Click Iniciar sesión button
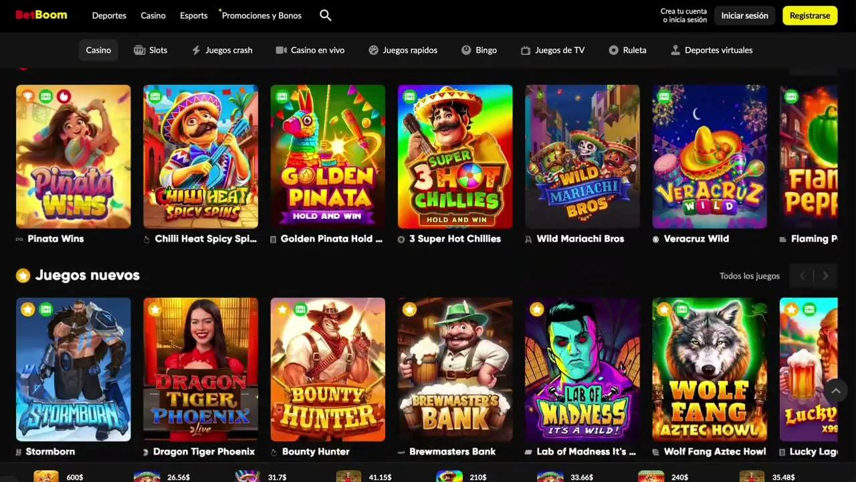The height and width of the screenshot is (482, 856). point(744,15)
